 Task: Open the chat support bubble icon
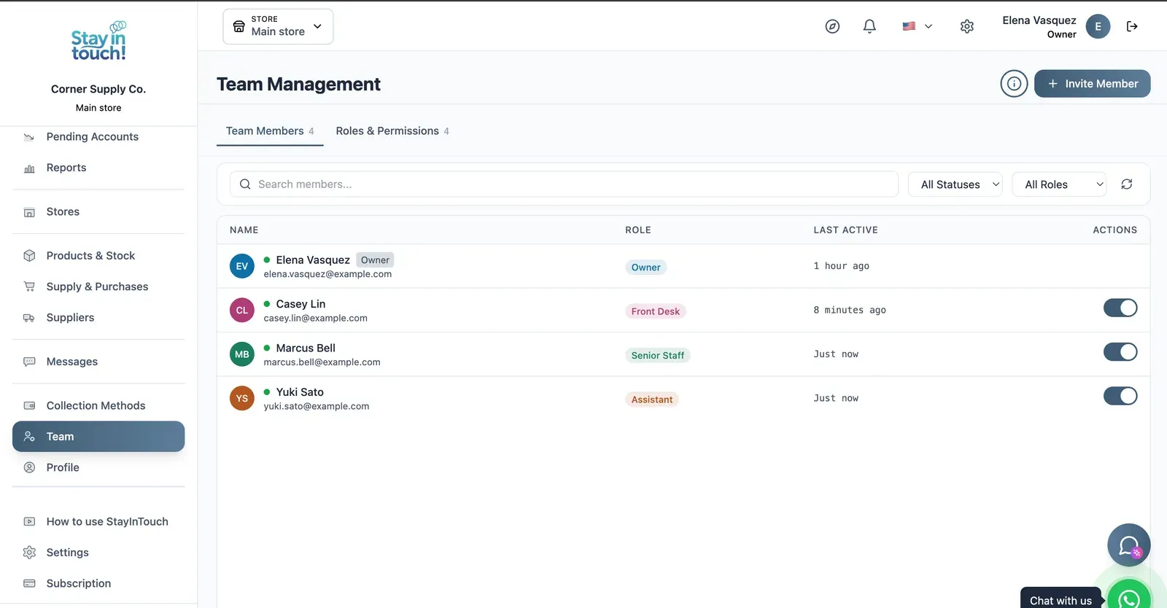pos(1128,545)
